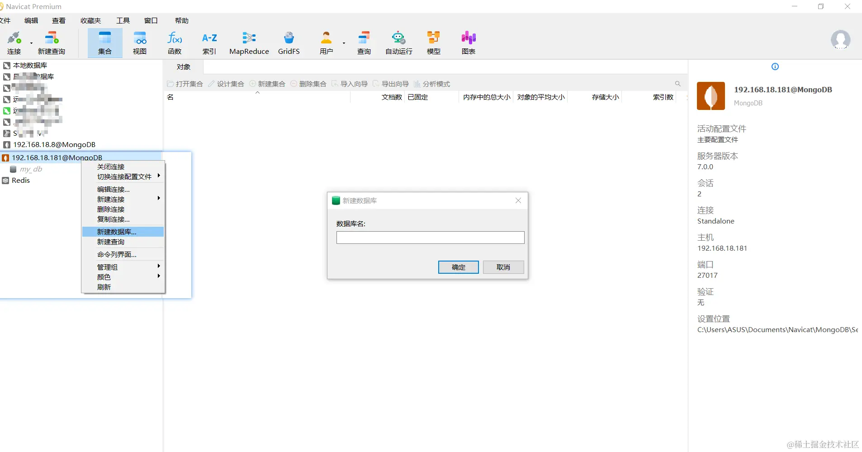Screen dimensions: 862x452
Task: Click the 取消 button in dialog
Action: (503, 267)
